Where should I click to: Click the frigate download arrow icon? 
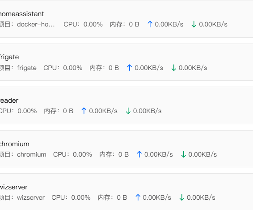[173, 68]
